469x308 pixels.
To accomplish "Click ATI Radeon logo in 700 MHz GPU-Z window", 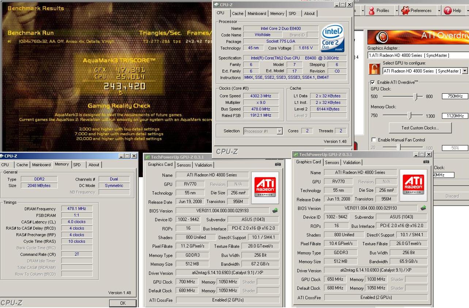I will point(265,188).
